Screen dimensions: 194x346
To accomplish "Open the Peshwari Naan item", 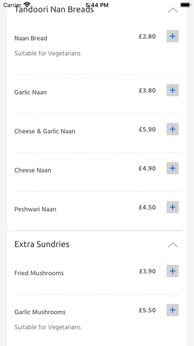I will [x=35, y=209].
